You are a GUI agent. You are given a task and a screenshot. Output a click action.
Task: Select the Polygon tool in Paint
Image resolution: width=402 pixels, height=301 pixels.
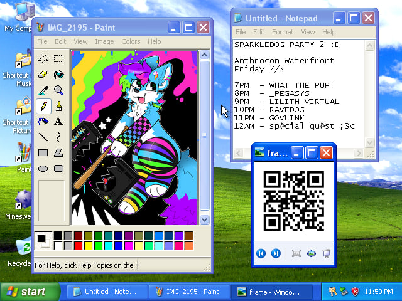58,153
